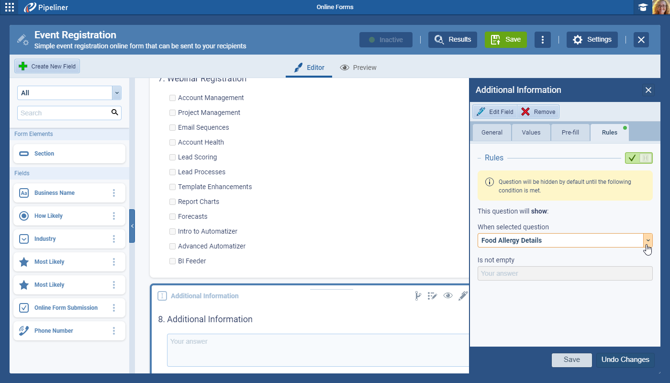The width and height of the screenshot is (670, 383).
Task: Open the Values tab
Action: [531, 133]
